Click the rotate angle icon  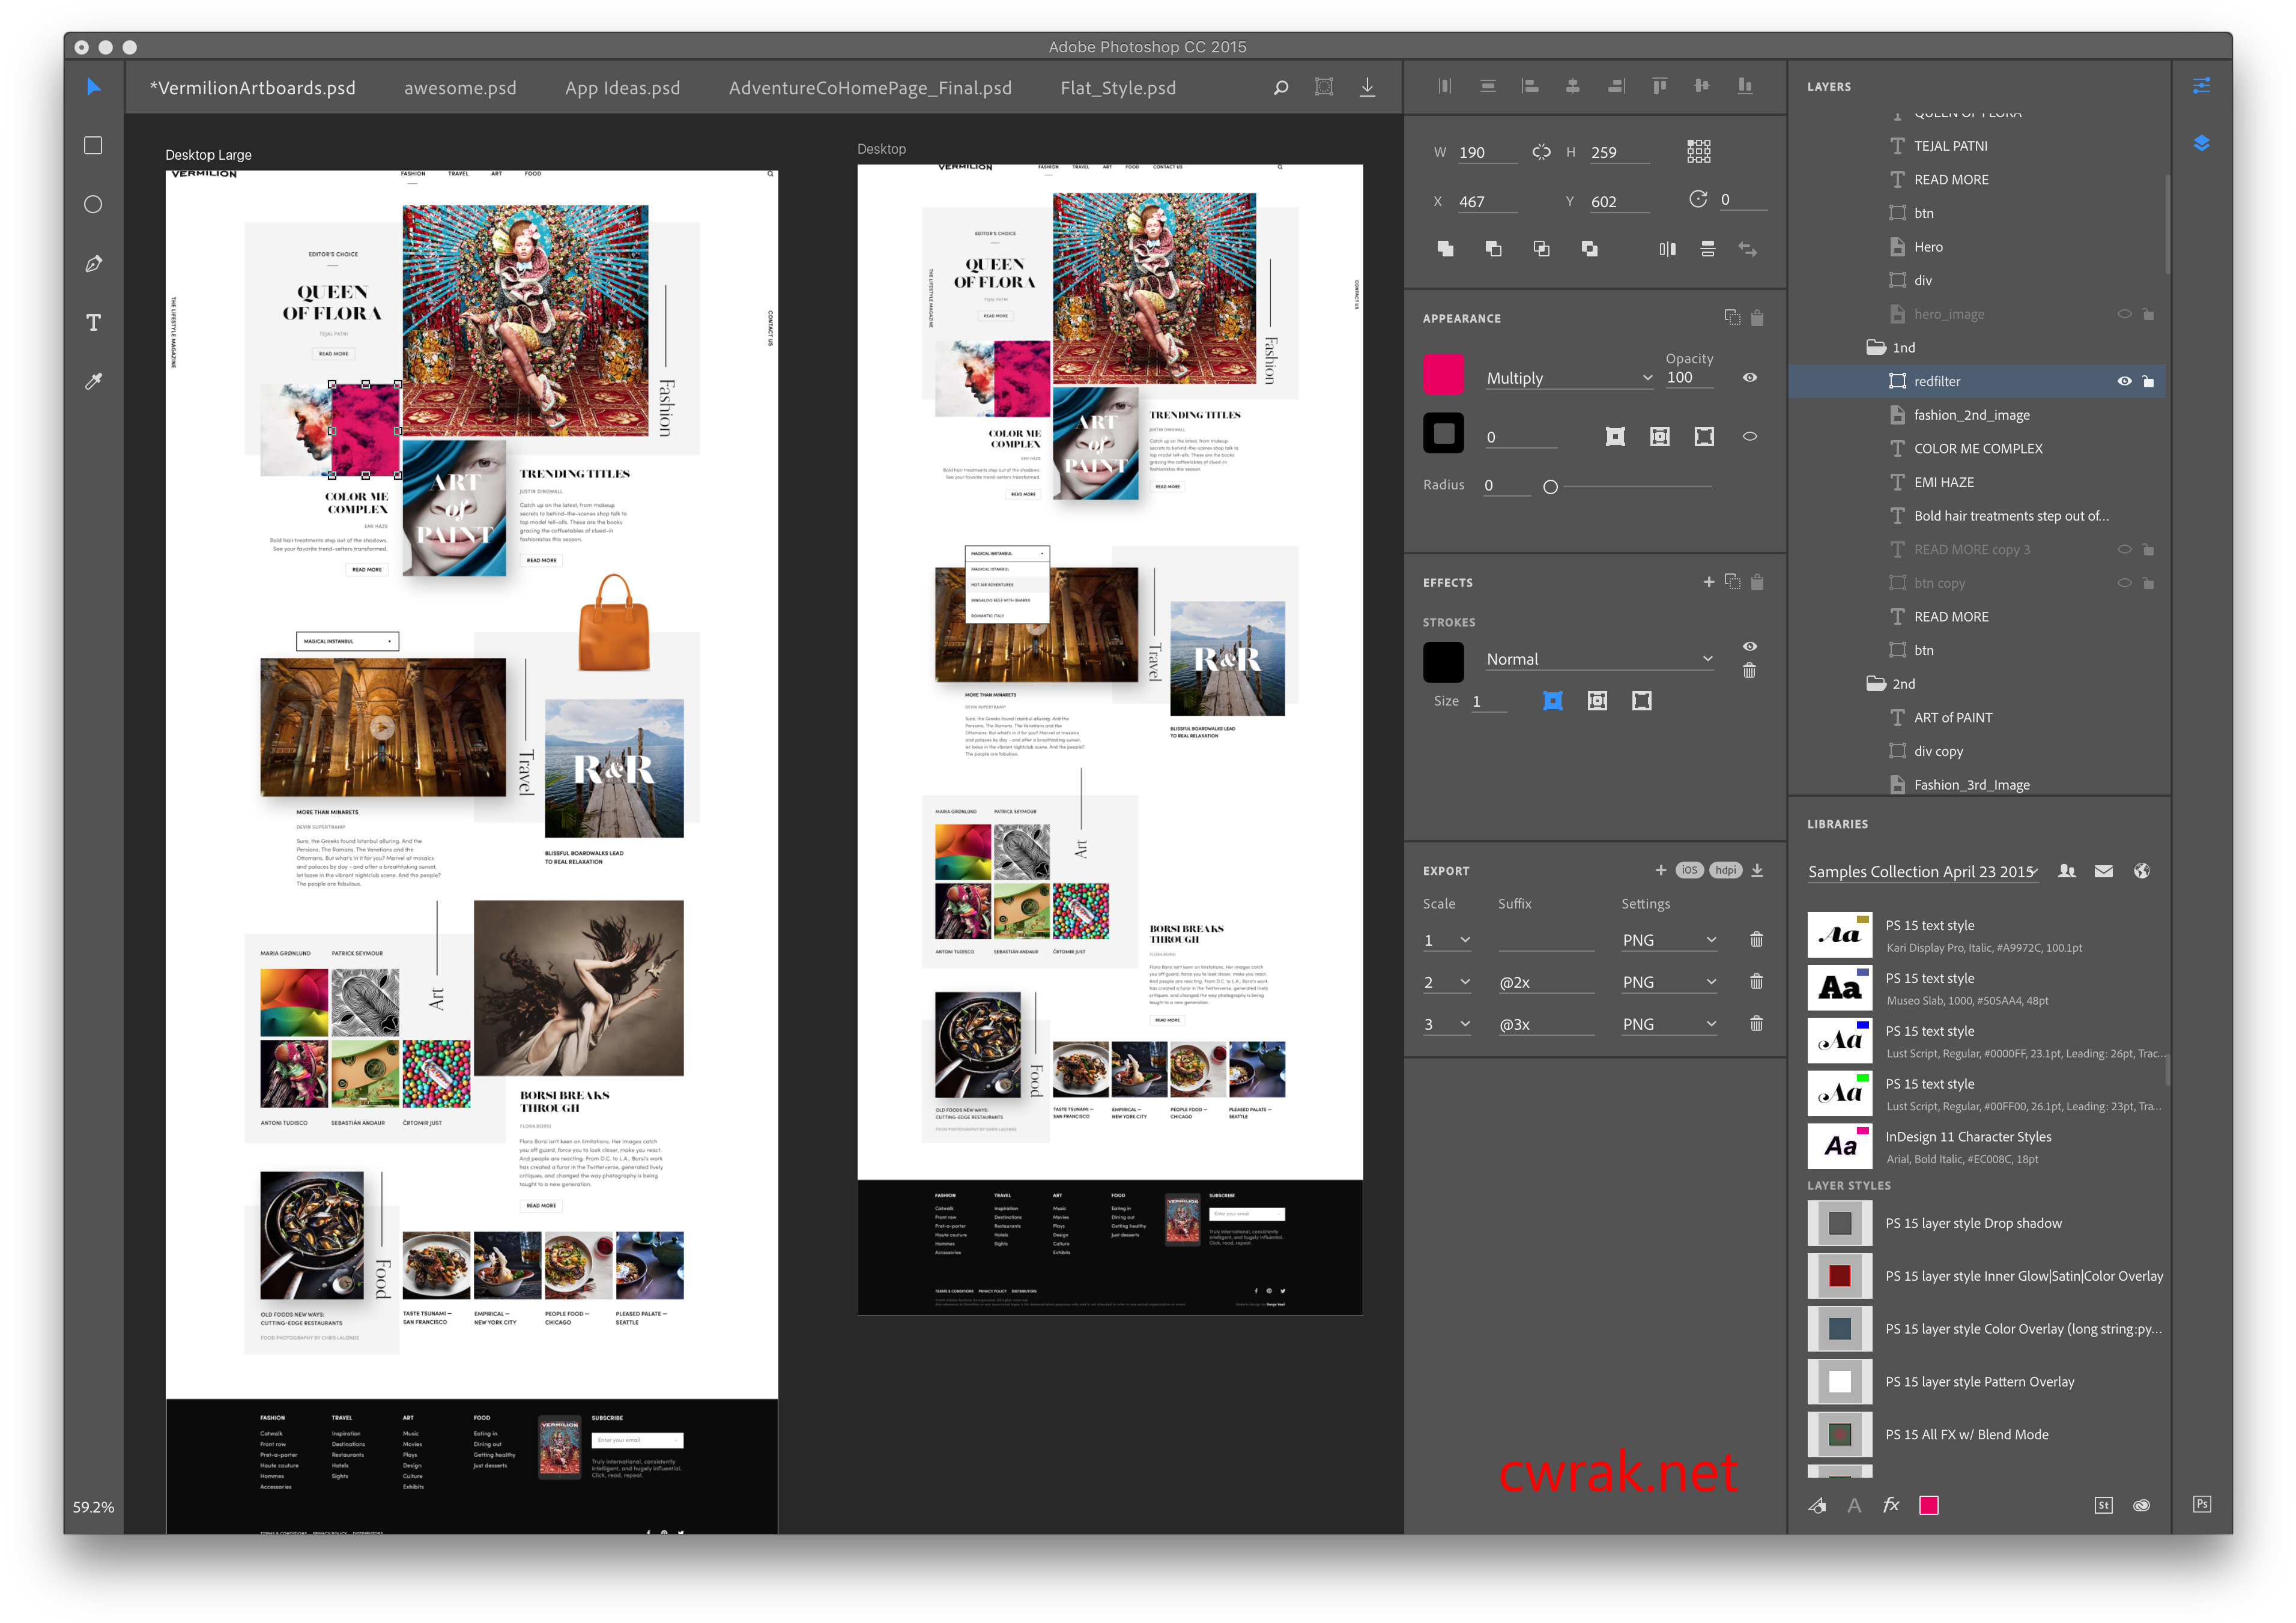[1697, 199]
